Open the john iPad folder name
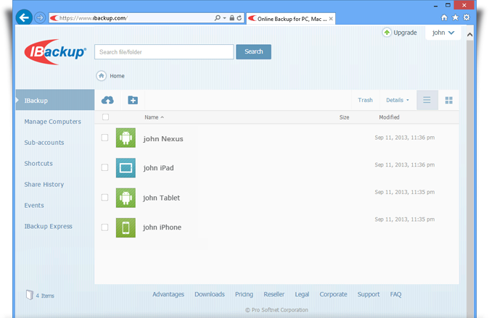The width and height of the screenshot is (489, 318). (x=158, y=168)
